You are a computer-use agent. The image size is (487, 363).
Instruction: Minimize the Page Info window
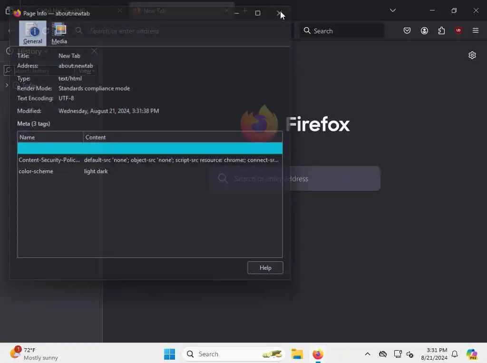tap(237, 13)
